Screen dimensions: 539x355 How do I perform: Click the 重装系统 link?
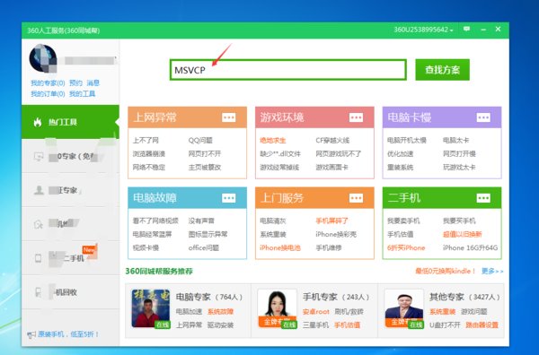[x=400, y=168]
